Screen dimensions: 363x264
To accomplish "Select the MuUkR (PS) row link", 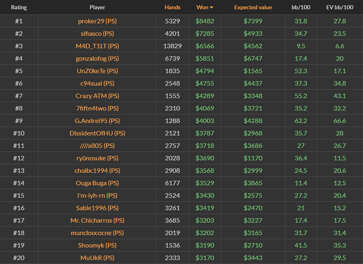I will click(97, 258).
